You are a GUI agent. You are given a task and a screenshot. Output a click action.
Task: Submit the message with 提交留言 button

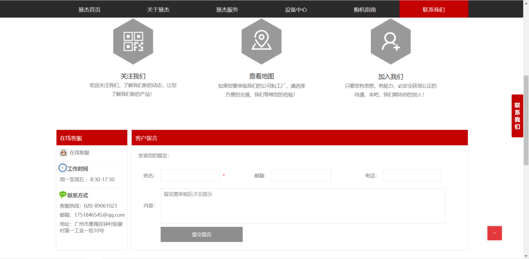click(202, 235)
